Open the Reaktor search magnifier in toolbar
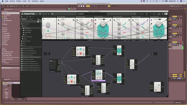The image size is (187, 105). tap(40, 14)
